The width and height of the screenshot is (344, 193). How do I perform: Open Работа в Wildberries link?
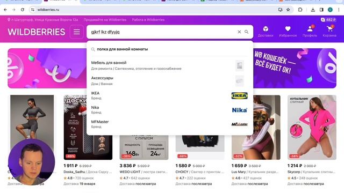click(148, 20)
